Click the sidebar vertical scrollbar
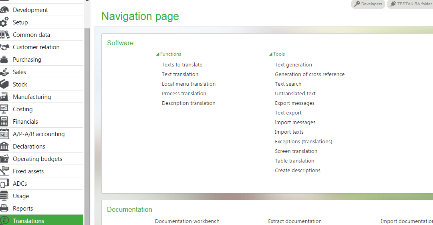The image size is (433, 225). [87, 120]
